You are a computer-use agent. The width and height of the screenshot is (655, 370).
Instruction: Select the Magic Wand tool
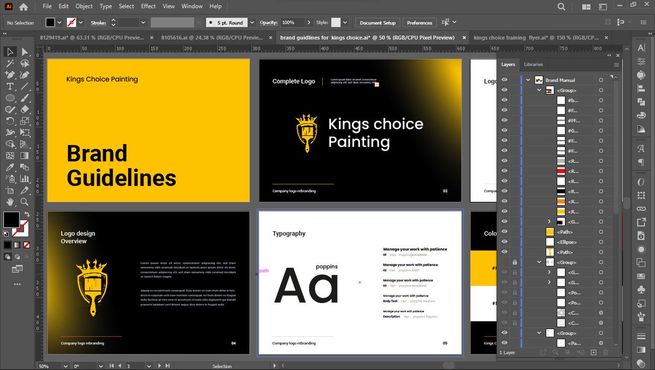[x=10, y=63]
